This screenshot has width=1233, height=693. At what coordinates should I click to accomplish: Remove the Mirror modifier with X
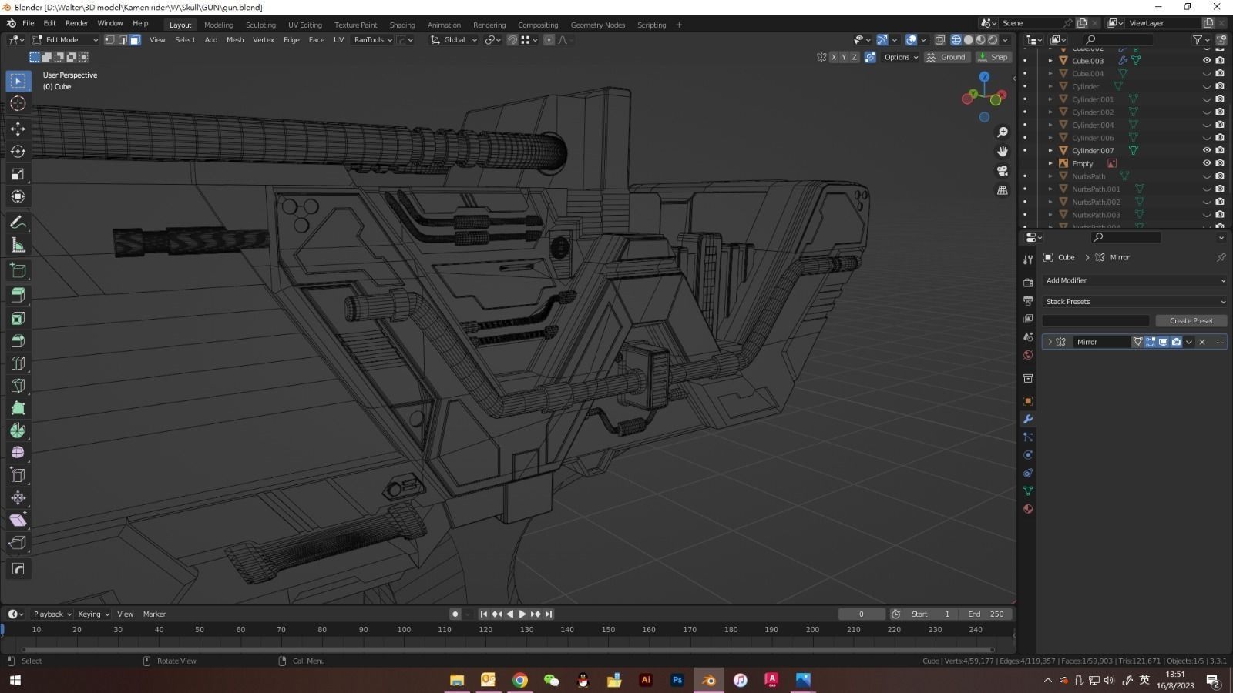(x=1202, y=342)
